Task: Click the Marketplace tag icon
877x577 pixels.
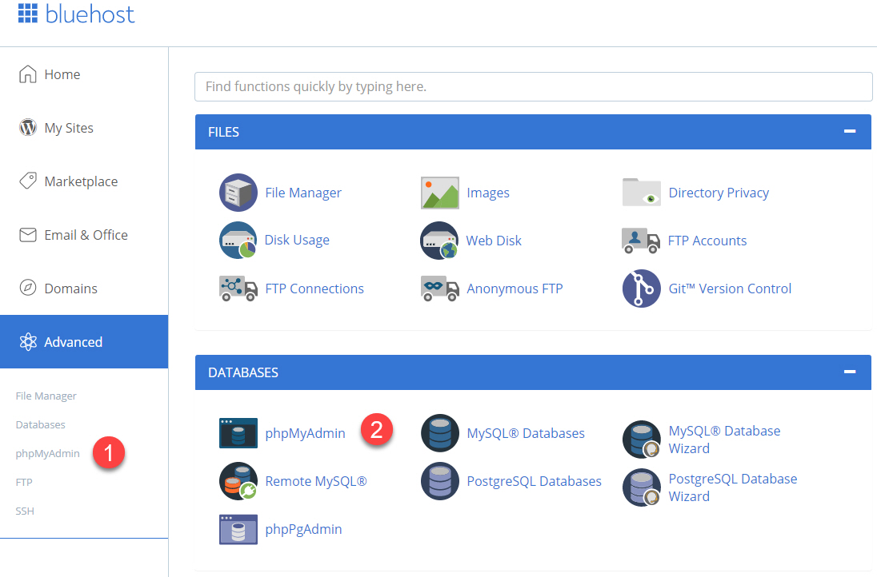Action: [28, 181]
